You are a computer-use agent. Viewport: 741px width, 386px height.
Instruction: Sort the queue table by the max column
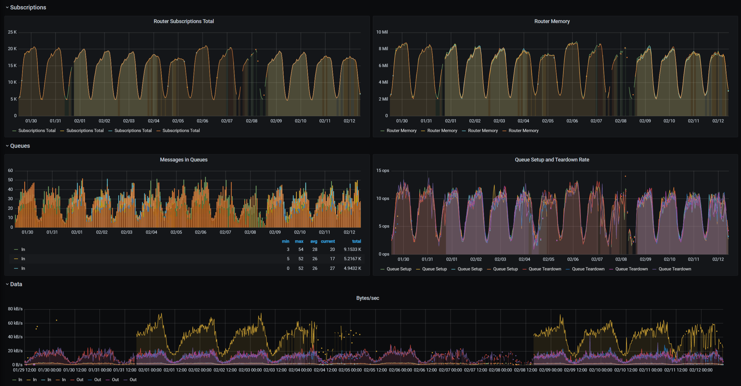click(x=299, y=241)
